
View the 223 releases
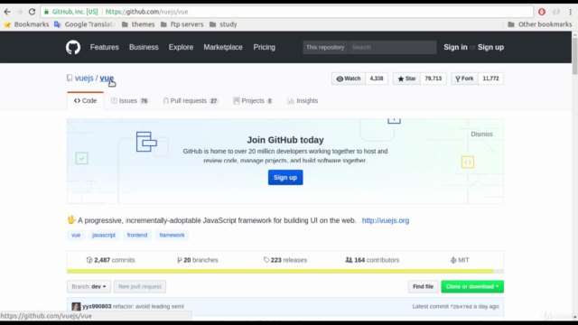(285, 260)
